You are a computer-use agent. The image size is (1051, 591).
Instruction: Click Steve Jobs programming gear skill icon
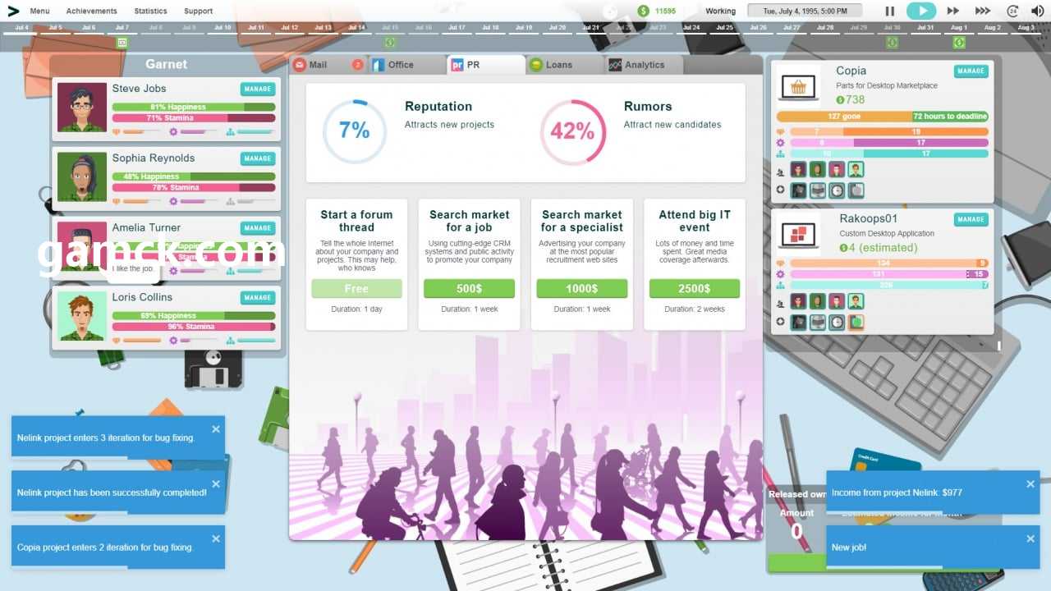[x=173, y=131]
